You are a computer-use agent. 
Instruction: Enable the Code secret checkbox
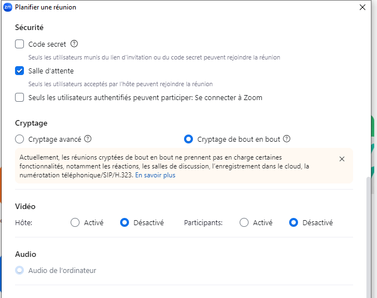pyautogui.click(x=19, y=44)
